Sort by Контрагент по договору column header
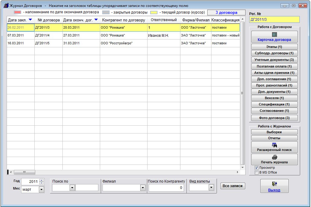 (x=124, y=20)
